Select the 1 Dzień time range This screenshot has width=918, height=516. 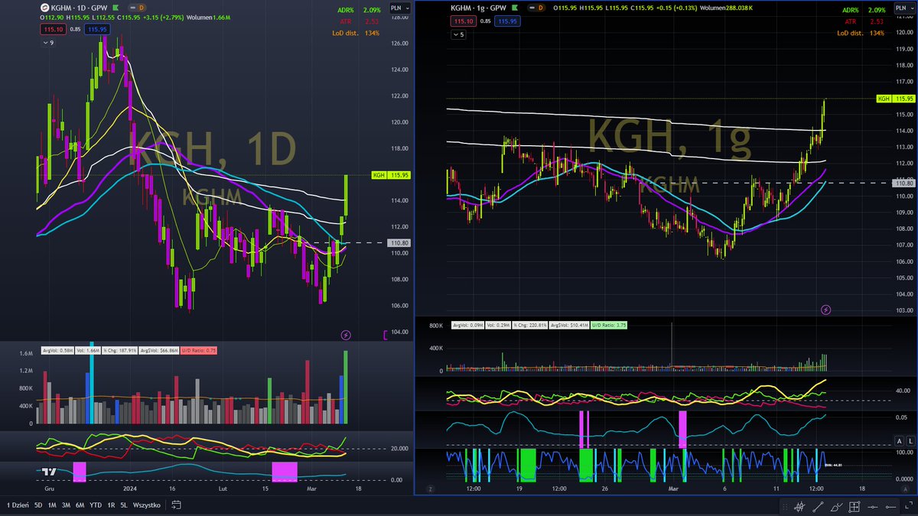[19, 505]
